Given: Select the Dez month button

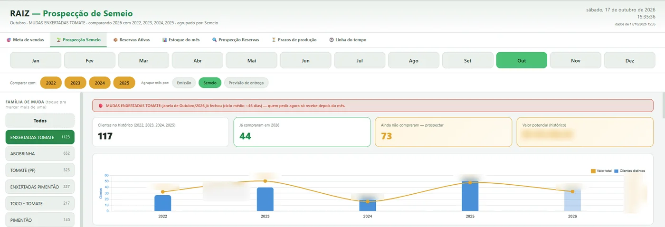Looking at the screenshot, I should point(630,60).
